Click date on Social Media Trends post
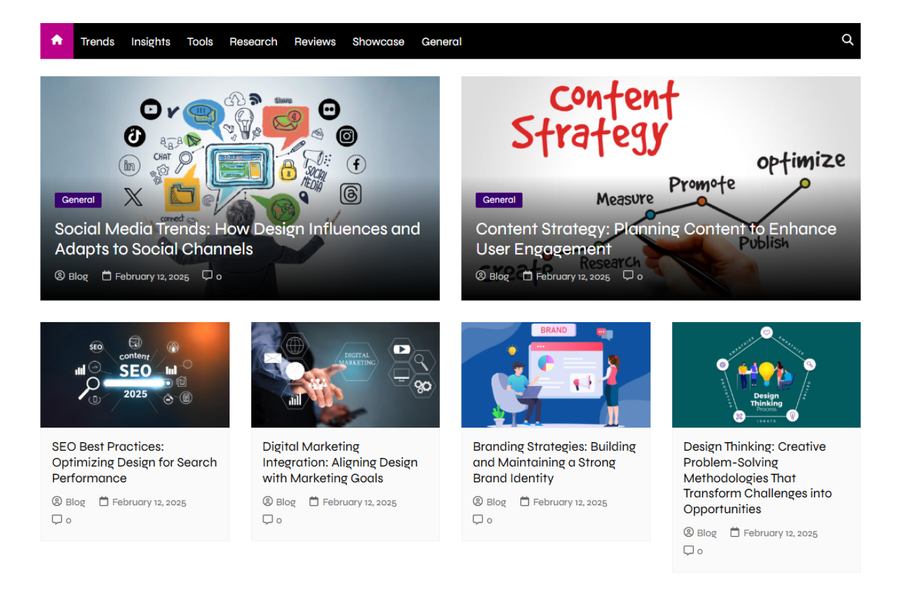The height and width of the screenshot is (616, 901). [x=152, y=277]
